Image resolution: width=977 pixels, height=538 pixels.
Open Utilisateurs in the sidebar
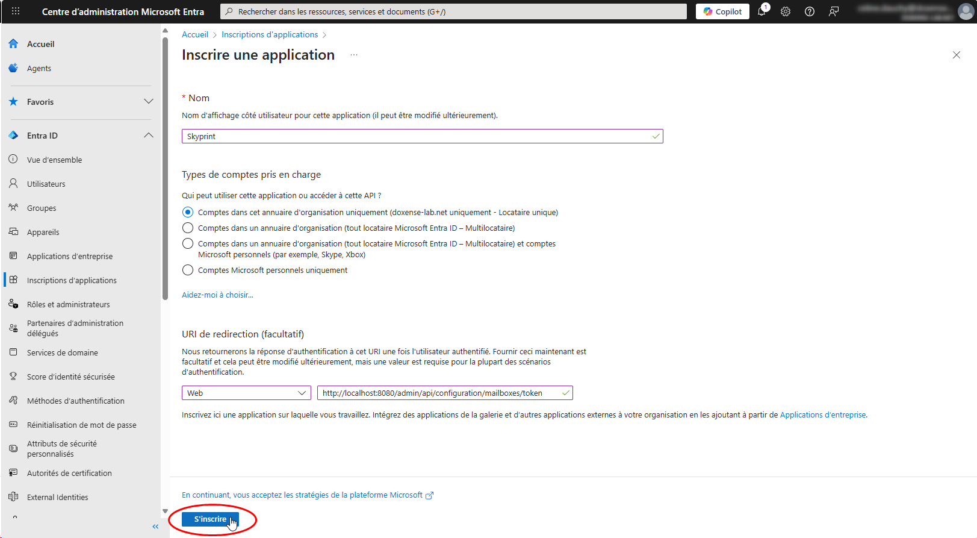coord(46,184)
